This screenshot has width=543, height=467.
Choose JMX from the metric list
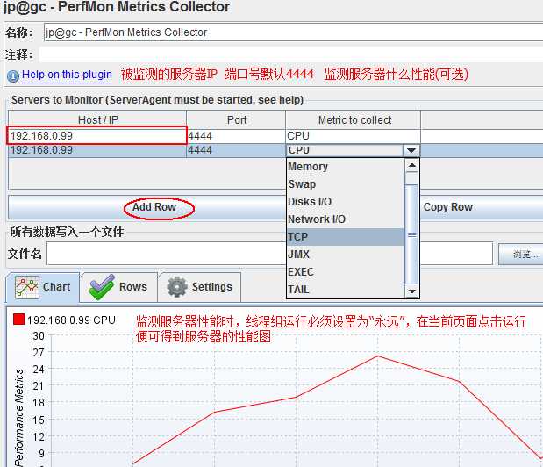pyautogui.click(x=346, y=255)
